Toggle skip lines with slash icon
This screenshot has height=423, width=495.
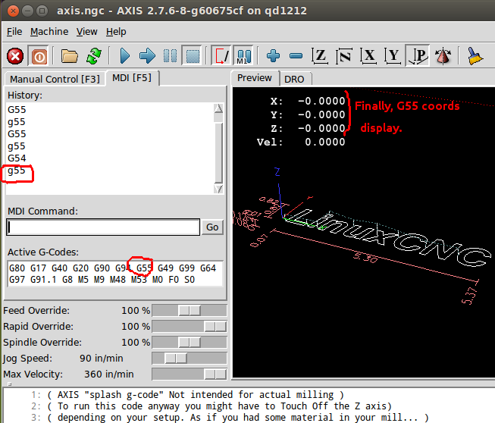coord(221,56)
